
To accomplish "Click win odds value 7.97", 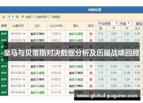I will [x=101, y=66].
